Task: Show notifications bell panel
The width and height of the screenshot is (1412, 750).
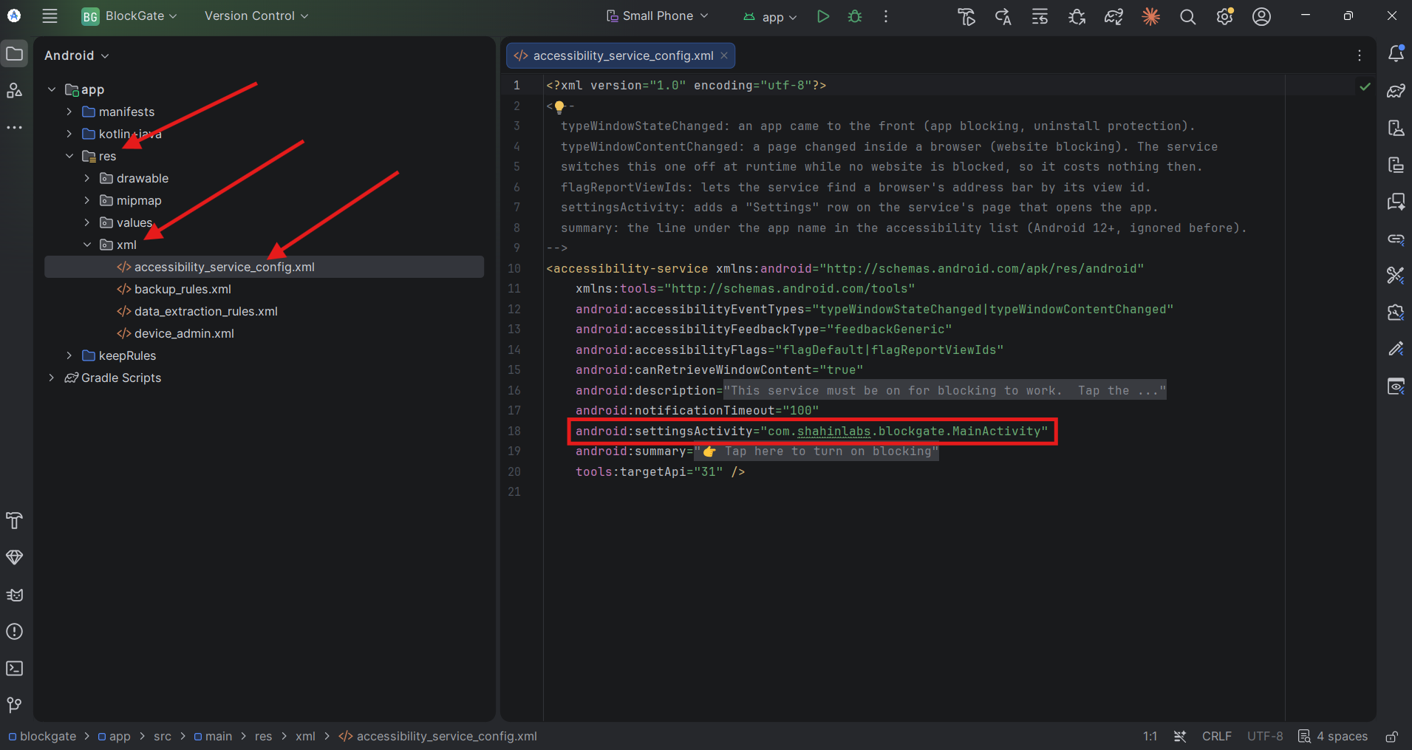Action: tap(1396, 53)
